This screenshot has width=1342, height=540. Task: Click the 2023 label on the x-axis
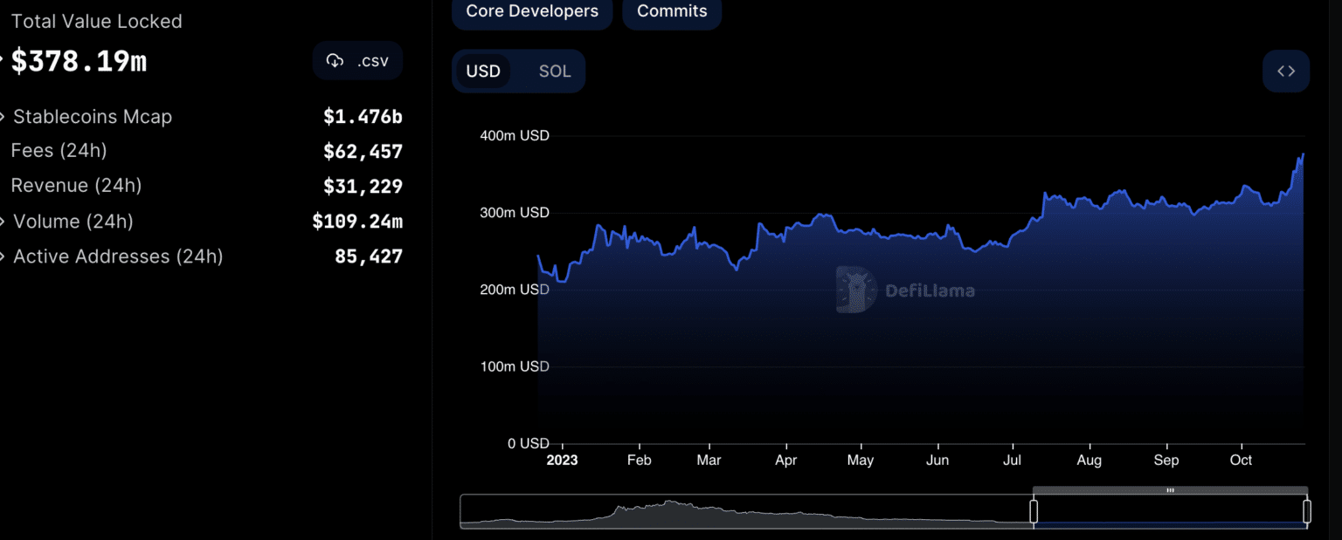(562, 460)
